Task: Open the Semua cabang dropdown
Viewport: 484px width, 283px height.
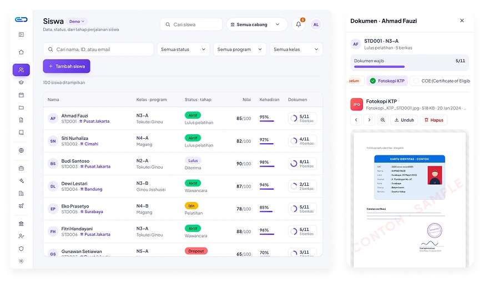Action: pyautogui.click(x=256, y=24)
